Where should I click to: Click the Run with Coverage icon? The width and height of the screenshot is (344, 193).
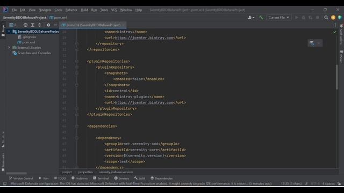pos(311,18)
